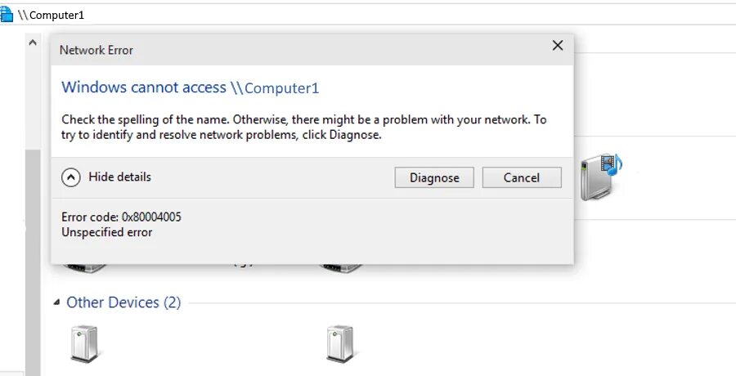736x376 pixels.
Task: Select the first device under Other Devices
Action: click(x=84, y=344)
